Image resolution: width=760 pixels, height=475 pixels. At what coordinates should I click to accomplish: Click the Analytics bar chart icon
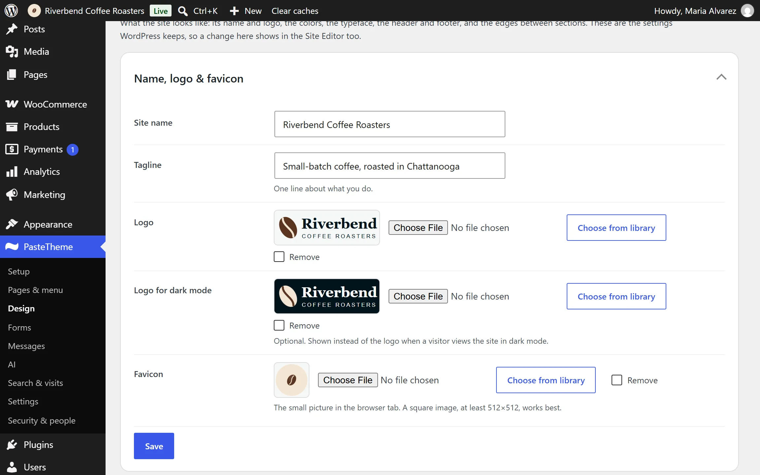point(12,172)
